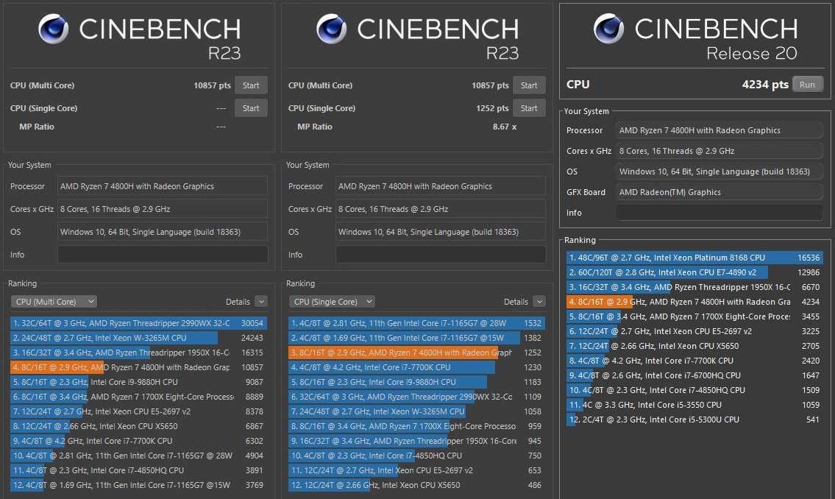
Task: Click orange Ryzen 7 4800H bar scoring 1252
Action: [x=416, y=353]
